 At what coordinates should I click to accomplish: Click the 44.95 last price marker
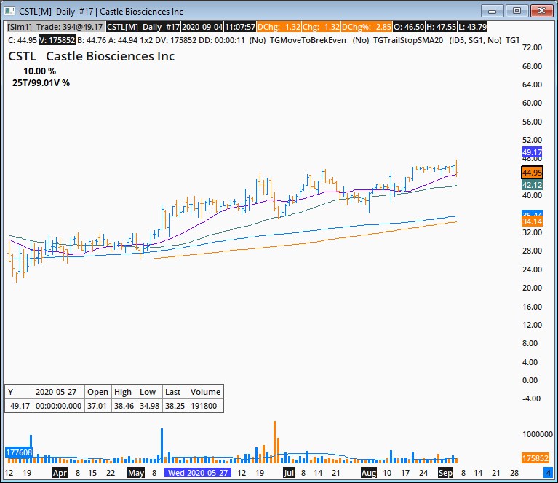coord(532,173)
